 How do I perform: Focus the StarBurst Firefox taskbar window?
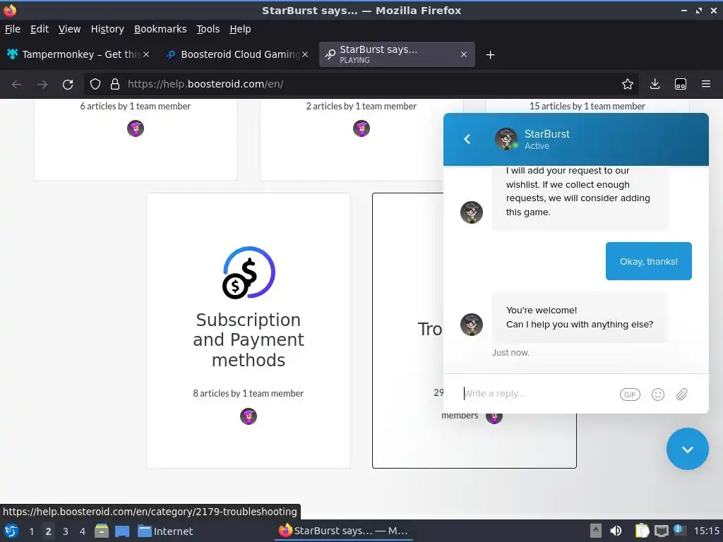coord(344,531)
